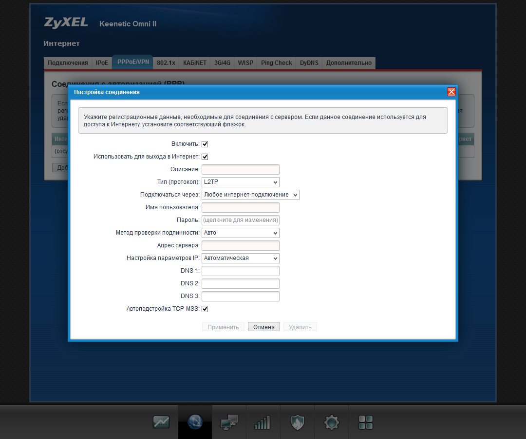The width and height of the screenshot is (526, 439).
Task: Toggle Автоподстройка TCP-MSS checkbox
Action: tap(205, 309)
